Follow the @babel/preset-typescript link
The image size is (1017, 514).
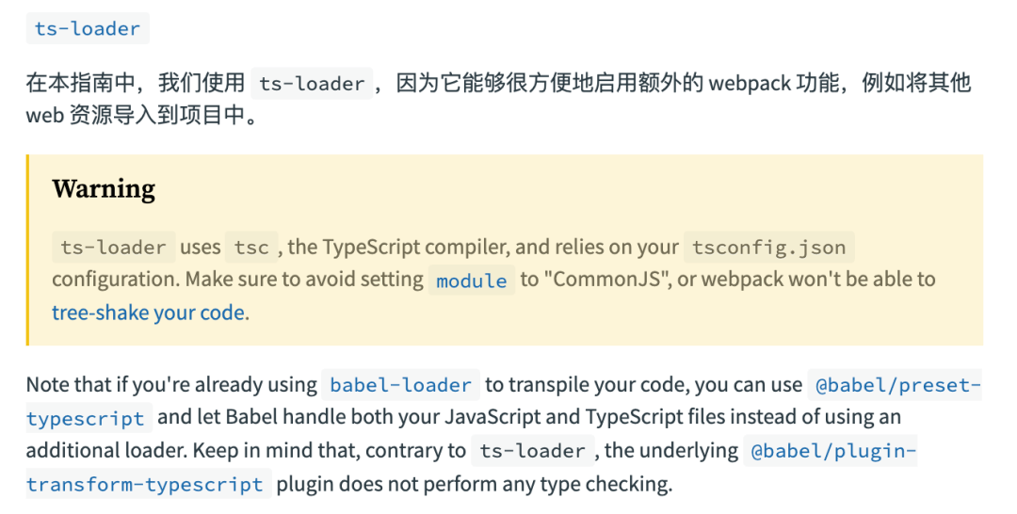[x=897, y=385]
